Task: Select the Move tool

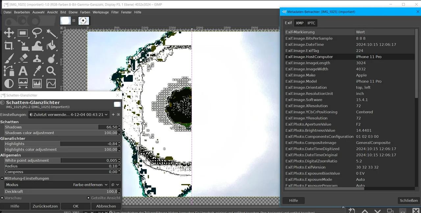Action: pyautogui.click(x=9, y=33)
